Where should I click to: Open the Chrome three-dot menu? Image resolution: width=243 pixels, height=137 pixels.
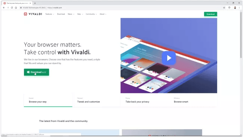click(239, 7)
